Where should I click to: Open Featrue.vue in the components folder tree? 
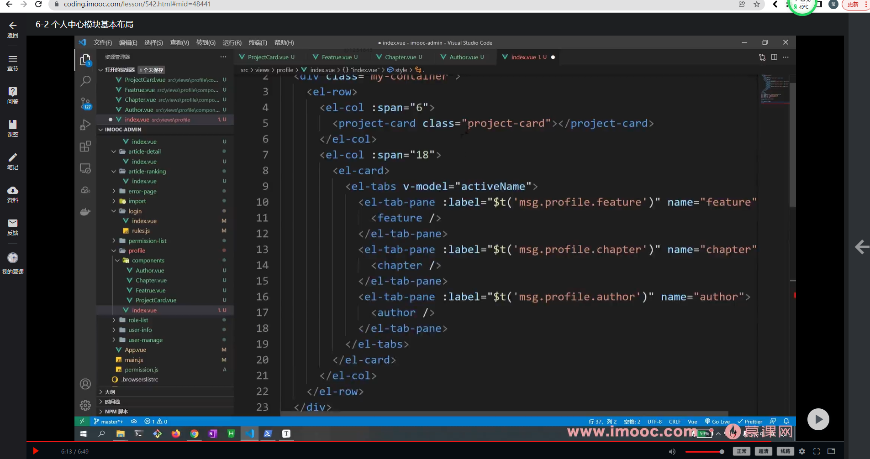coord(150,290)
